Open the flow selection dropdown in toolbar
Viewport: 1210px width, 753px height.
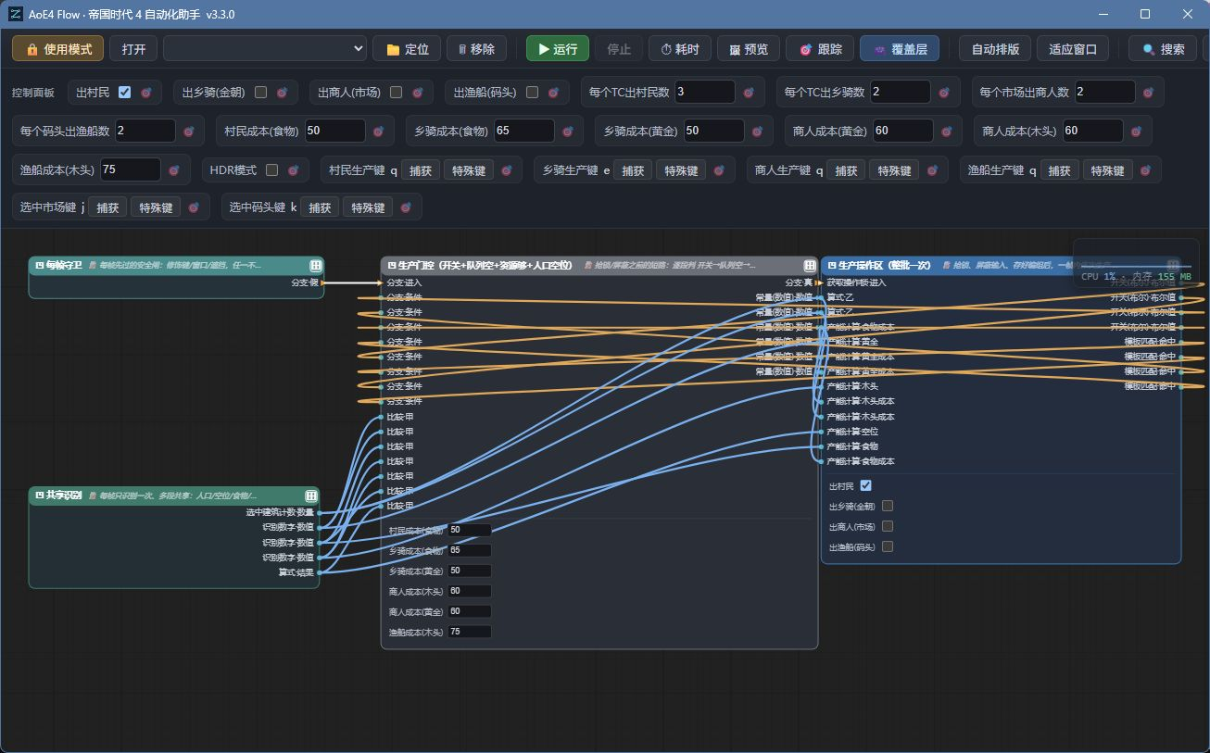tap(266, 49)
